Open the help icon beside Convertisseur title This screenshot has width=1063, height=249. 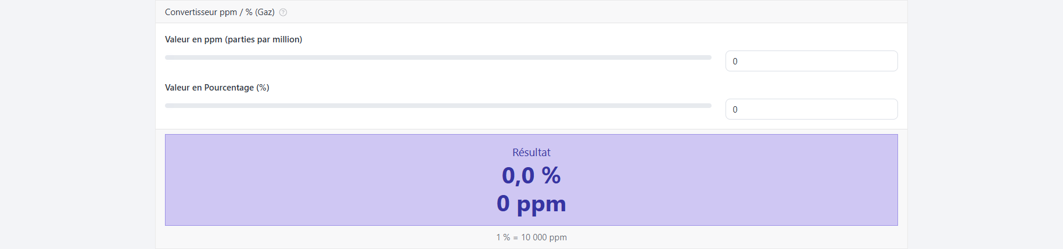(x=283, y=12)
